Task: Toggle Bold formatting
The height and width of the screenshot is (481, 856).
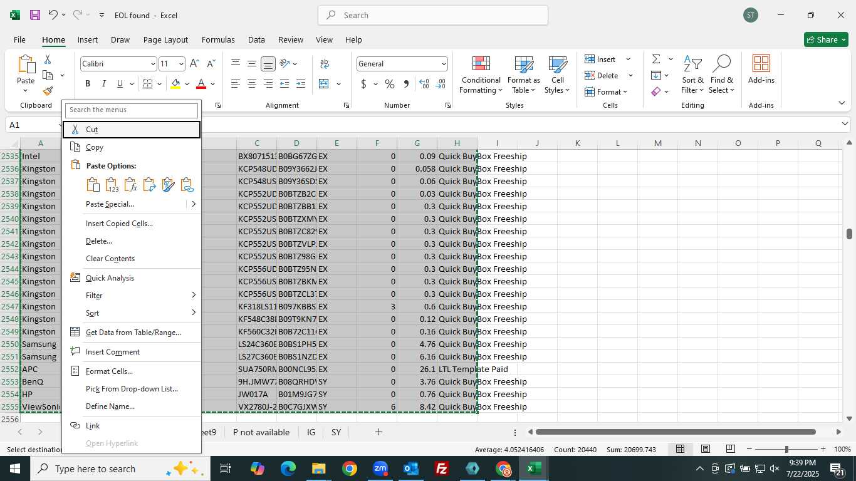Action: (x=88, y=84)
